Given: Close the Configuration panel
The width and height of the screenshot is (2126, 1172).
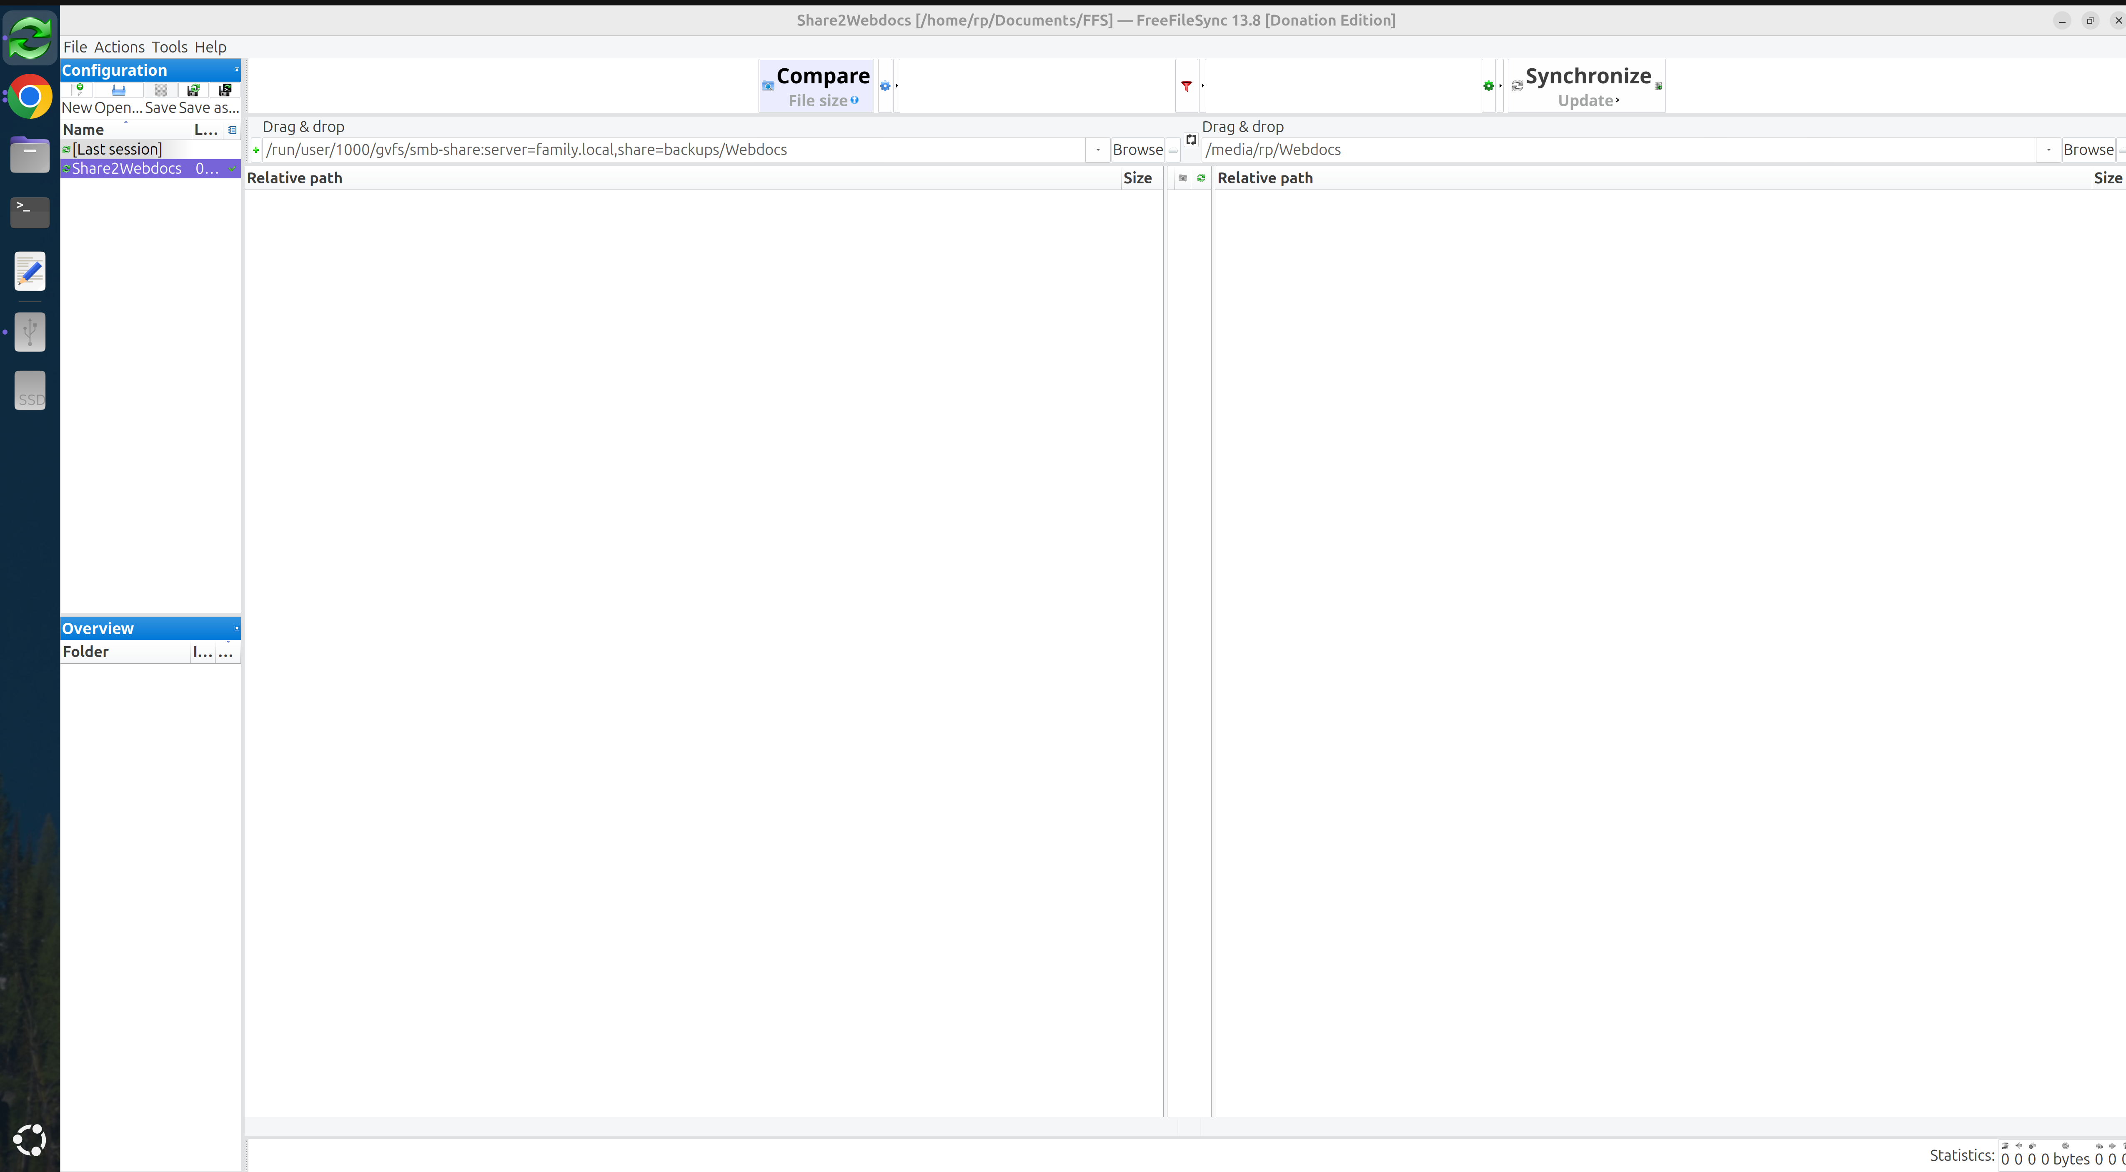Looking at the screenshot, I should tap(236, 70).
